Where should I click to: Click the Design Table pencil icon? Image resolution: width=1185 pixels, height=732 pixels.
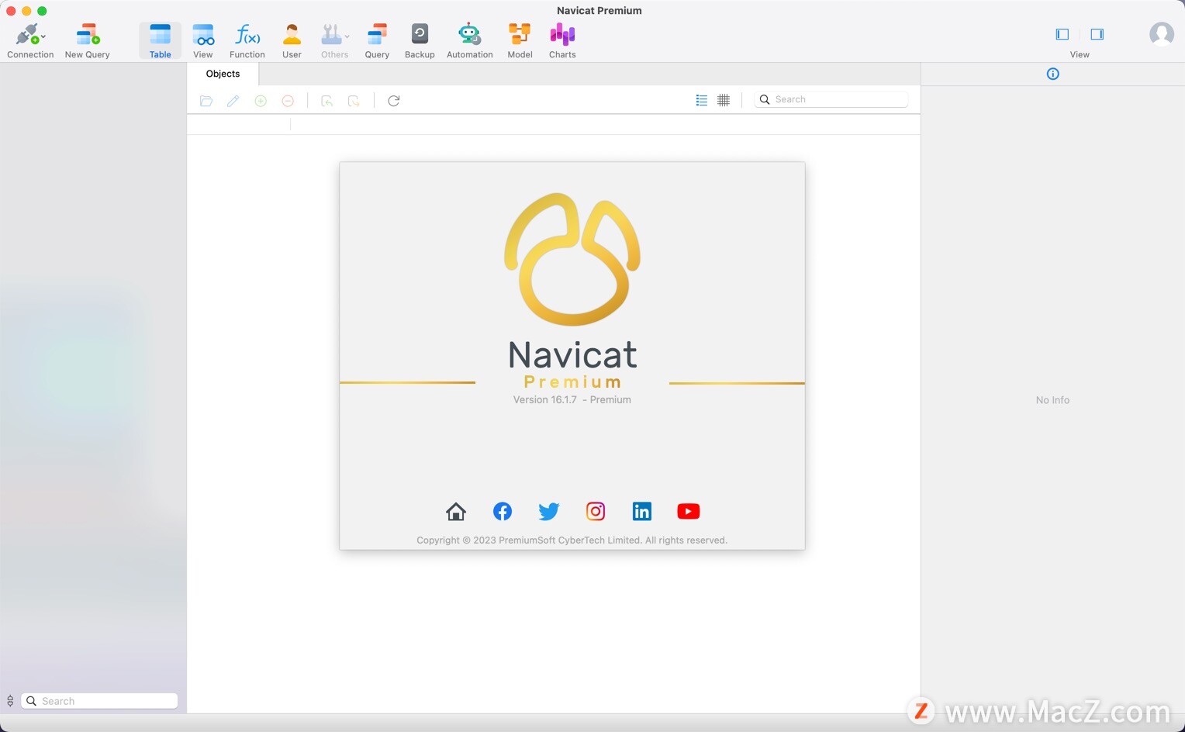point(233,101)
